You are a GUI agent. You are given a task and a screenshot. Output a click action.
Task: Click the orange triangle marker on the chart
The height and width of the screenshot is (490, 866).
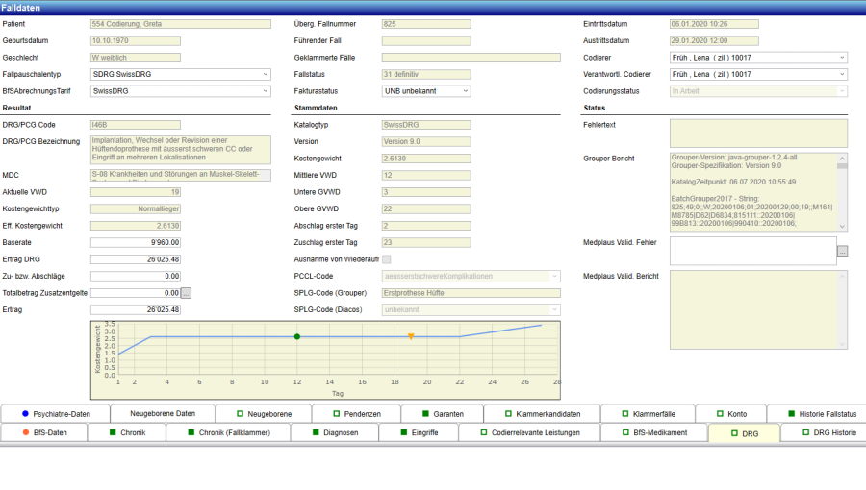tap(411, 336)
